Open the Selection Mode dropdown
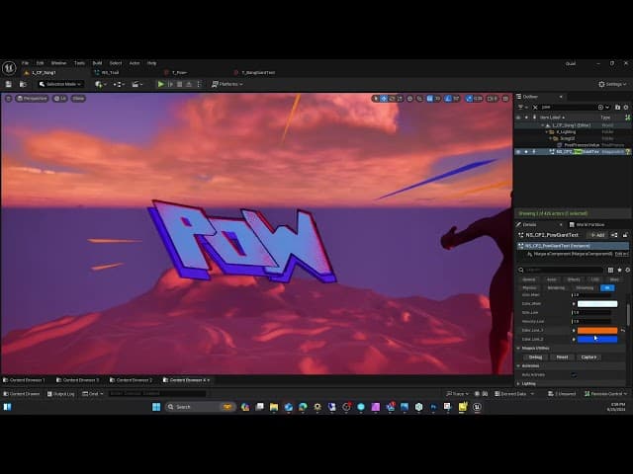This screenshot has height=474, width=633. [x=57, y=84]
